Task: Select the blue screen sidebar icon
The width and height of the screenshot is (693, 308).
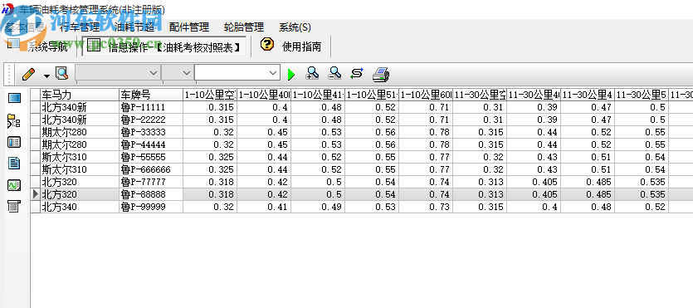Action: [x=15, y=98]
